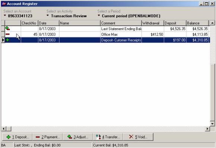Open the Current period dropdown
The image size is (216, 148).
99,15
